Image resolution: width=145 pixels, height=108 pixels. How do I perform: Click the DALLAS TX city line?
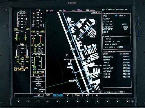pyautogui.click(x=108, y=22)
